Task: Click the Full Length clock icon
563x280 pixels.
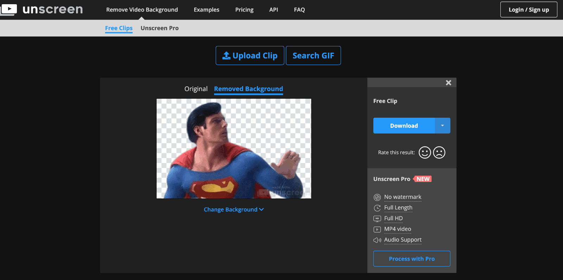Action: coord(377,208)
